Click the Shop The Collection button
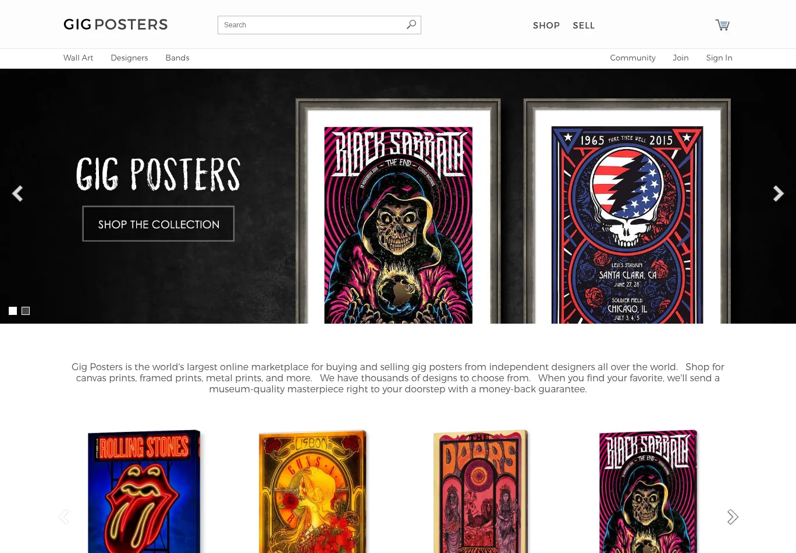 coord(158,224)
